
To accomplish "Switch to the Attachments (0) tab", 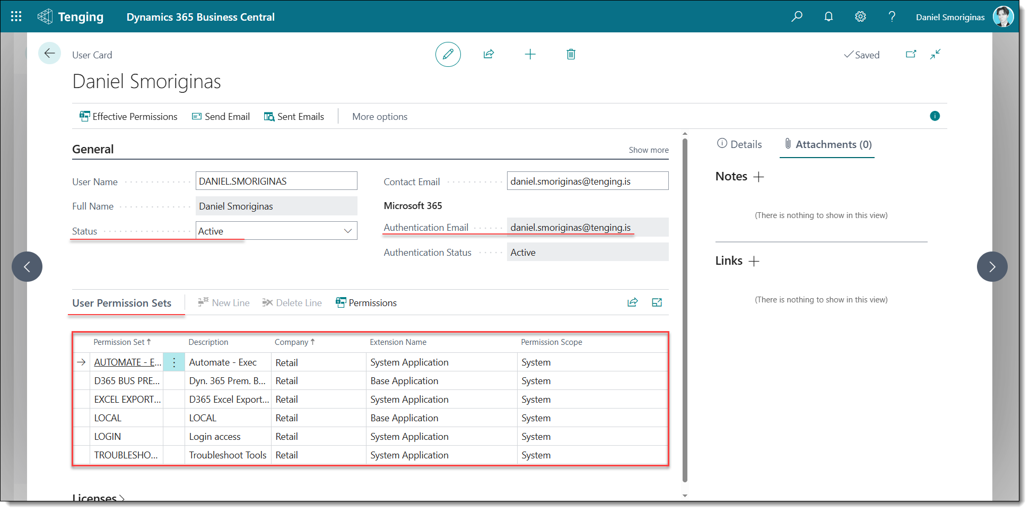I will tap(828, 144).
